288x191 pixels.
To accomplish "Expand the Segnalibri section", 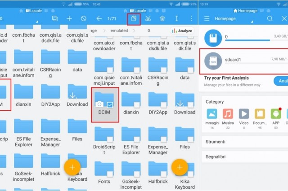I will pyautogui.click(x=245, y=157).
